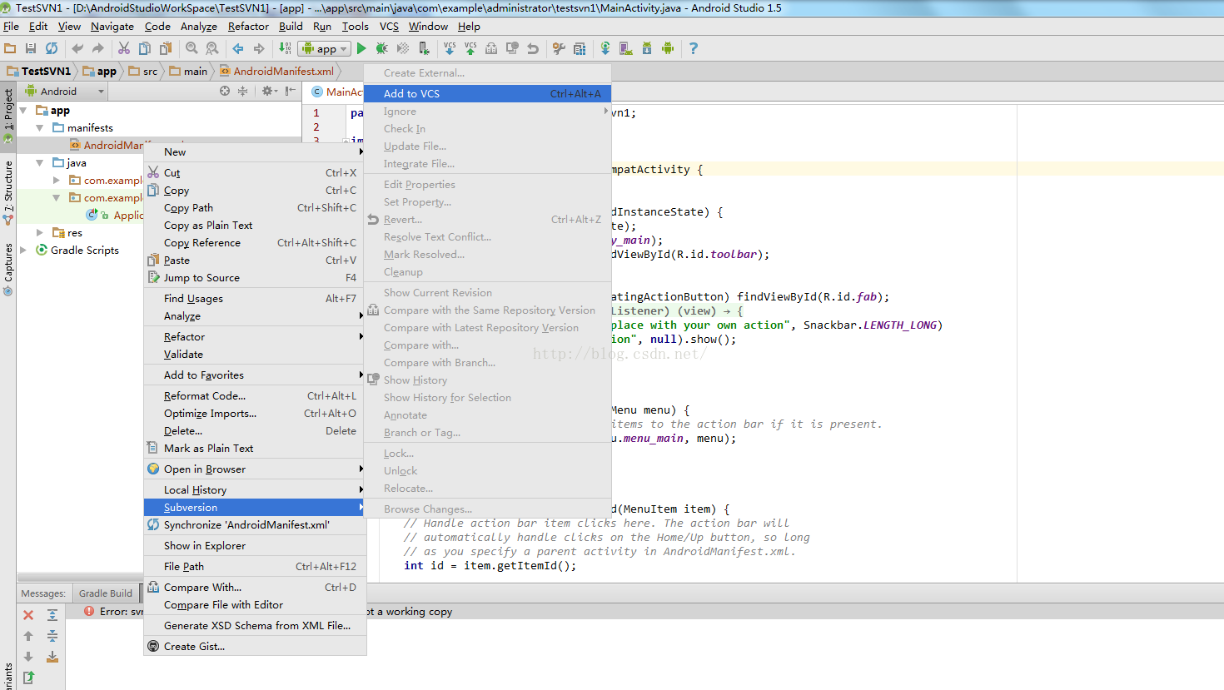Choose Create Gist... entry

point(255,646)
